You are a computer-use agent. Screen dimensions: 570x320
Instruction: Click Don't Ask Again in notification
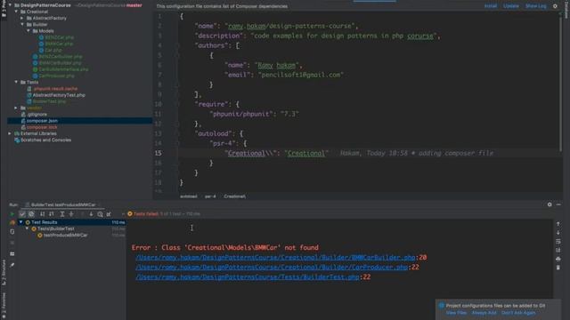point(518,313)
